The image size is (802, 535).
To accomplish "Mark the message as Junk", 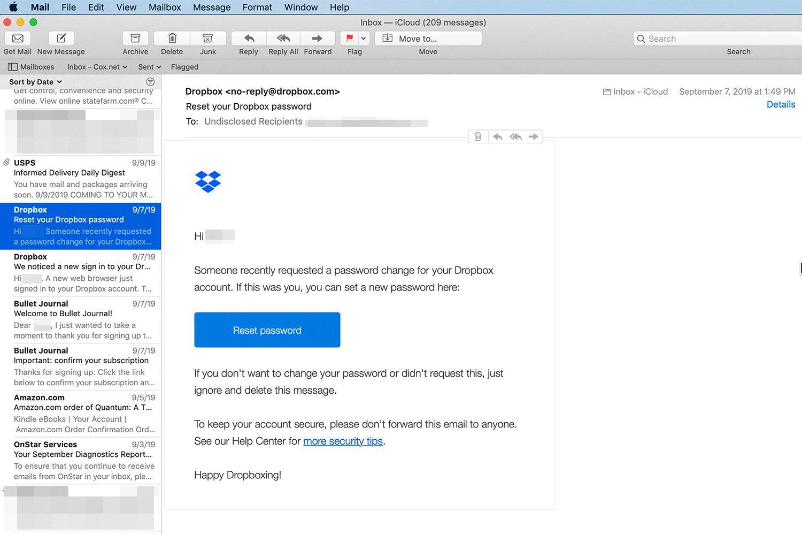I will pyautogui.click(x=208, y=39).
